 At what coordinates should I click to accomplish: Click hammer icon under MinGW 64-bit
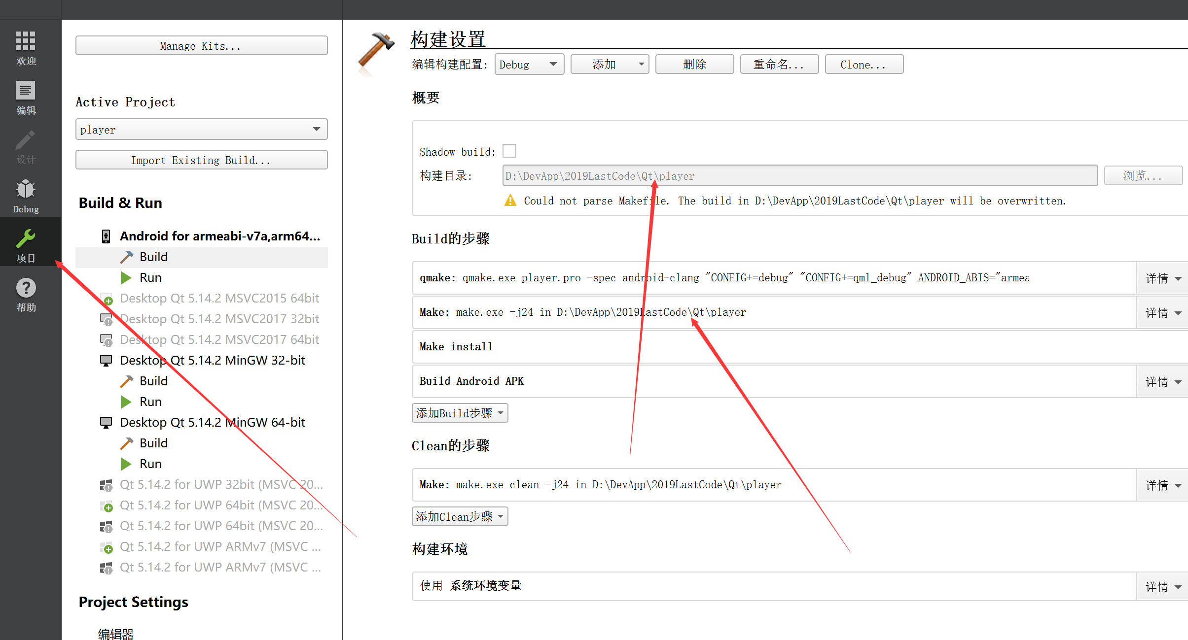(x=127, y=443)
